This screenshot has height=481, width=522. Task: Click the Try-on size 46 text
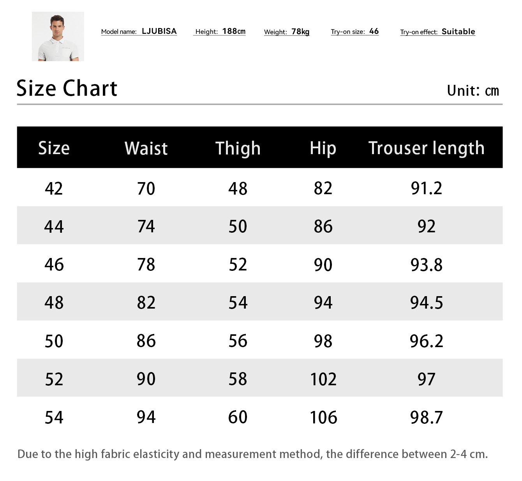click(354, 32)
